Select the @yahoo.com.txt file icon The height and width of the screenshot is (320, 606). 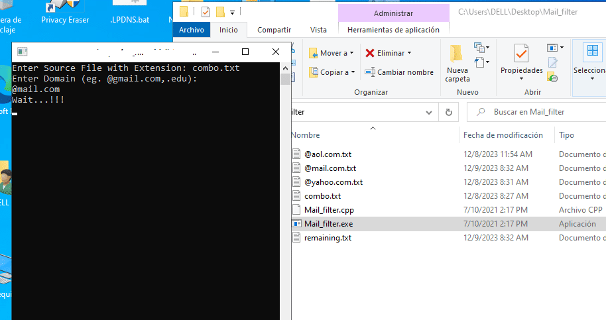point(296,182)
